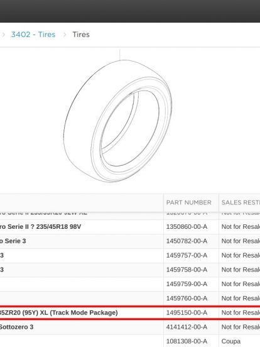260x347 pixels.
Task: Open the 3402 - Tires breadcrumb link
Action: click(33, 35)
